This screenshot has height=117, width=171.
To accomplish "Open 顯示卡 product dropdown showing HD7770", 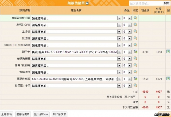I will point(76,52).
